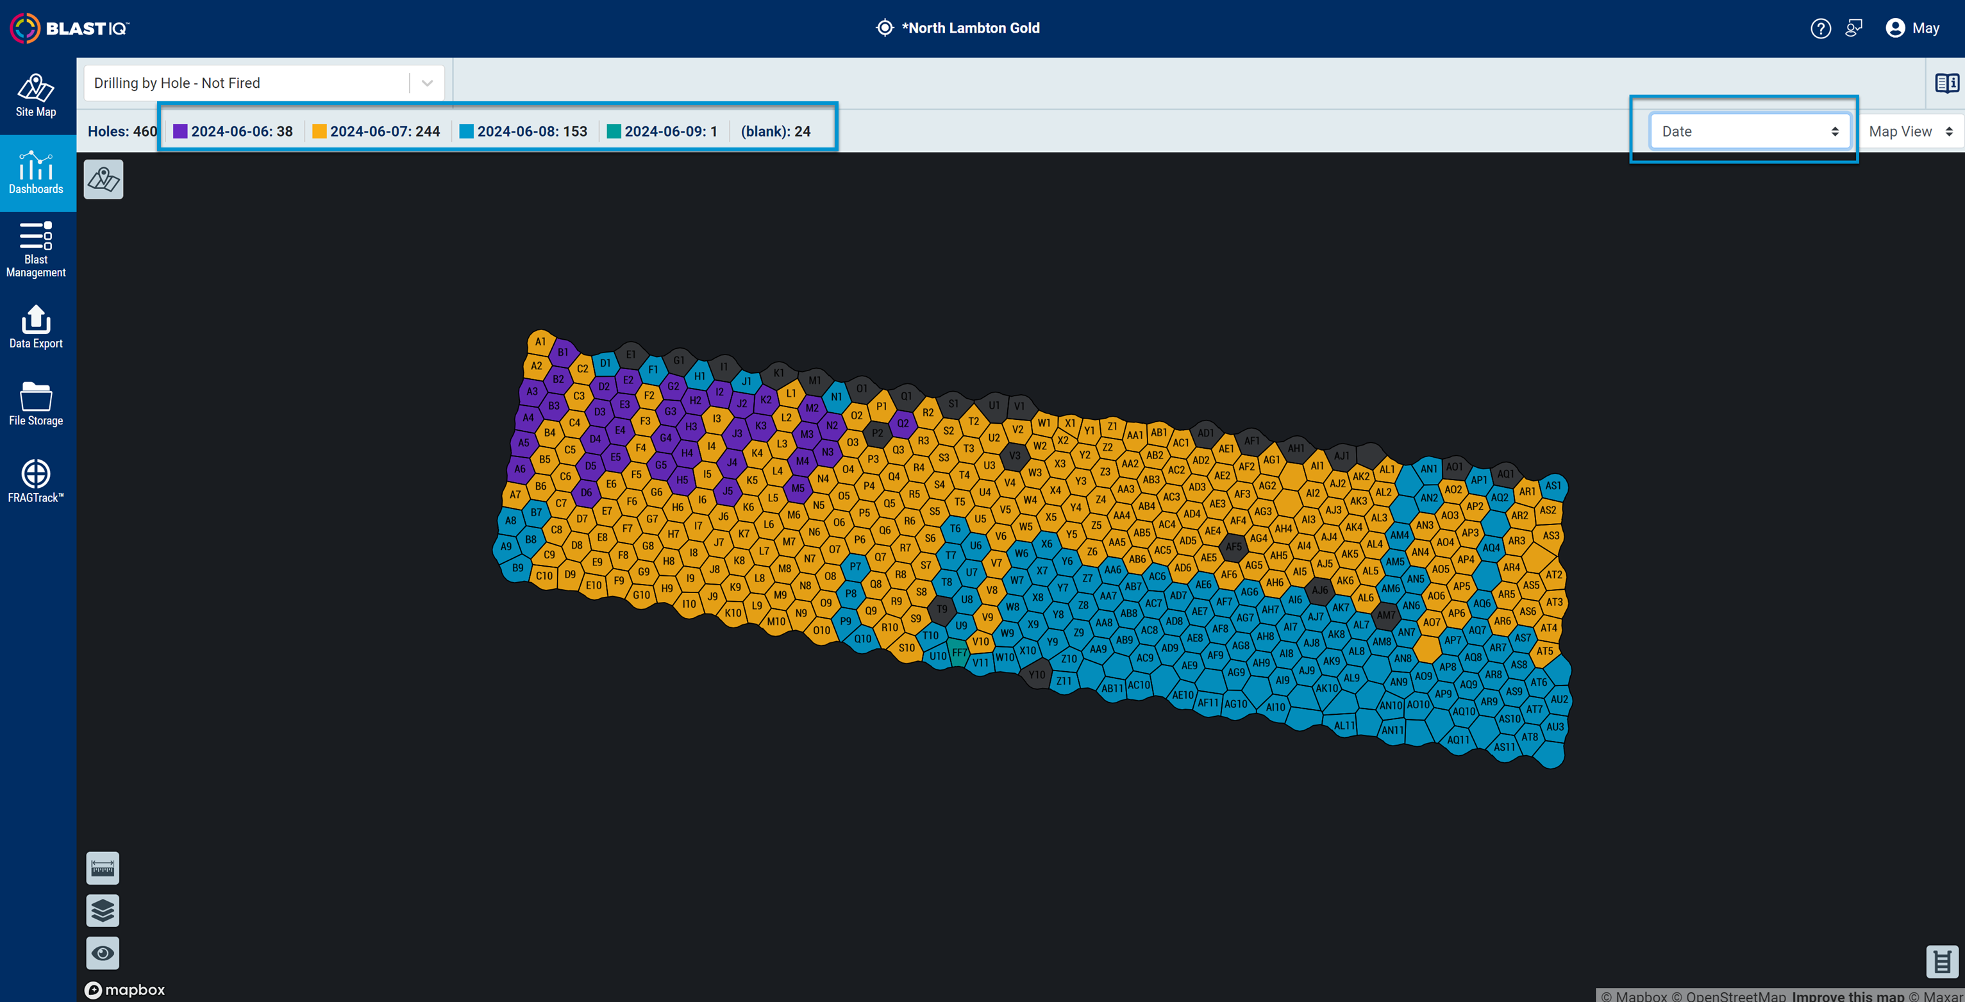Open Data Export page
Image resolution: width=1965 pixels, height=1002 pixels.
(36, 327)
